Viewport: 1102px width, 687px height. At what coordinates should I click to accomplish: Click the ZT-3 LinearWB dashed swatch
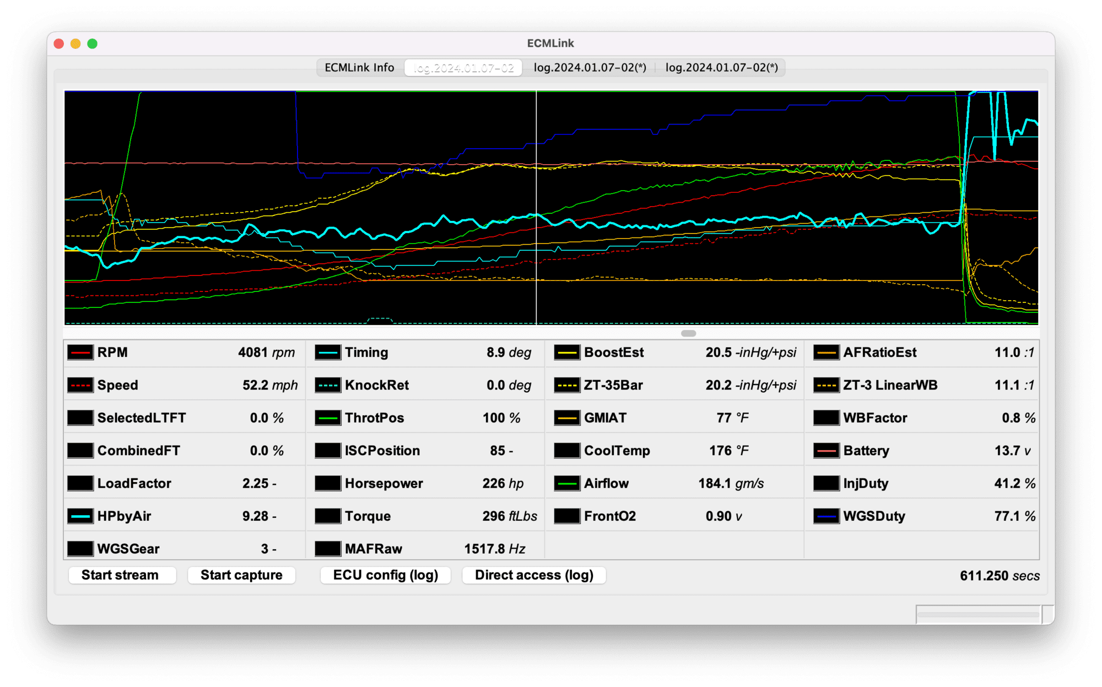coord(826,385)
